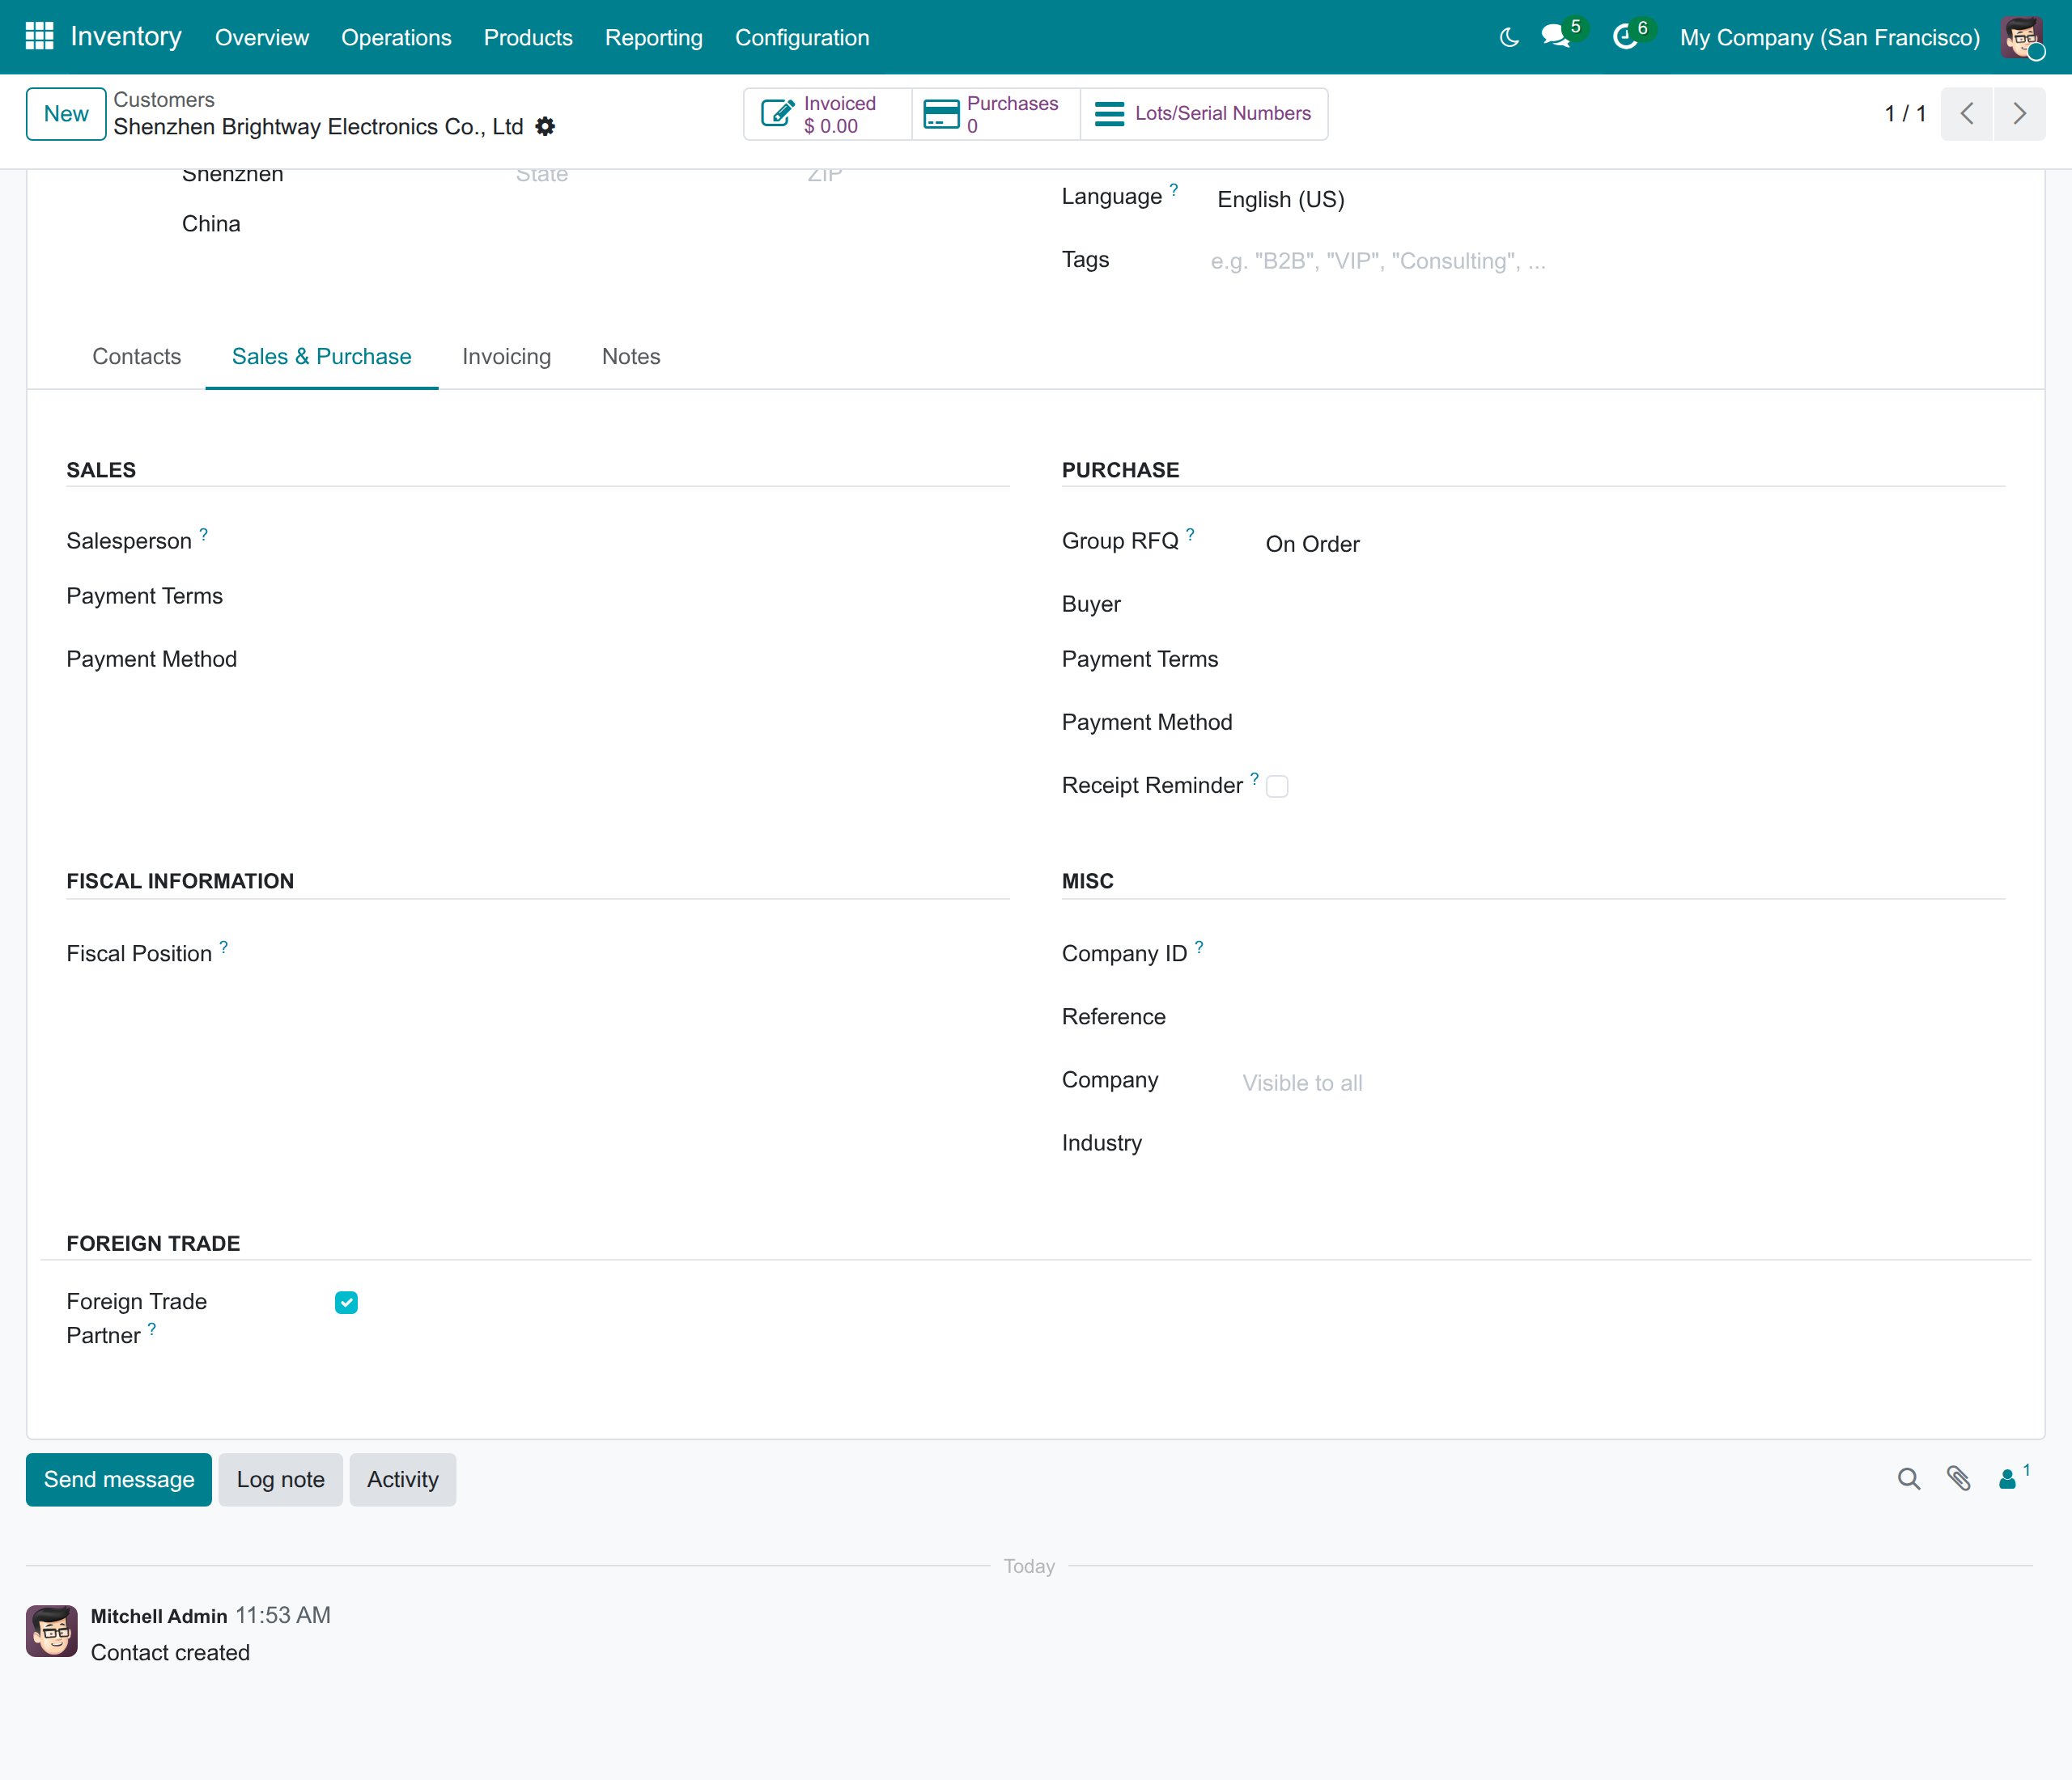
Task: Open Language help question mark
Action: tap(1174, 190)
